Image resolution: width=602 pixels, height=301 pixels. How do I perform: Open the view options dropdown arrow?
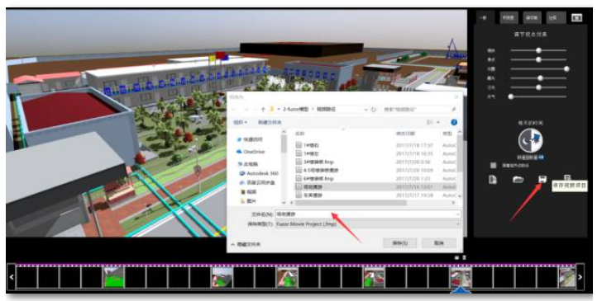[439, 122]
